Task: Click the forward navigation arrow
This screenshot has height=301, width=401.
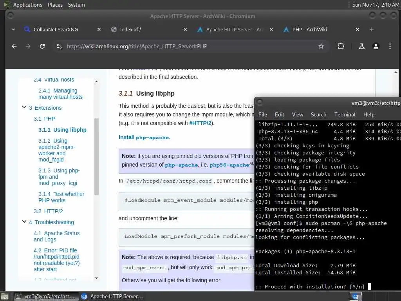Action: [28, 46]
